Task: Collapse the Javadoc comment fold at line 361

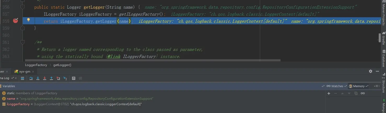Action: tap(22, 42)
